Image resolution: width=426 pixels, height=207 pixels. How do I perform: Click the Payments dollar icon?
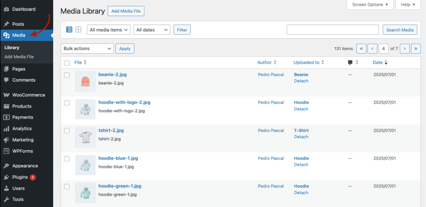coord(7,117)
